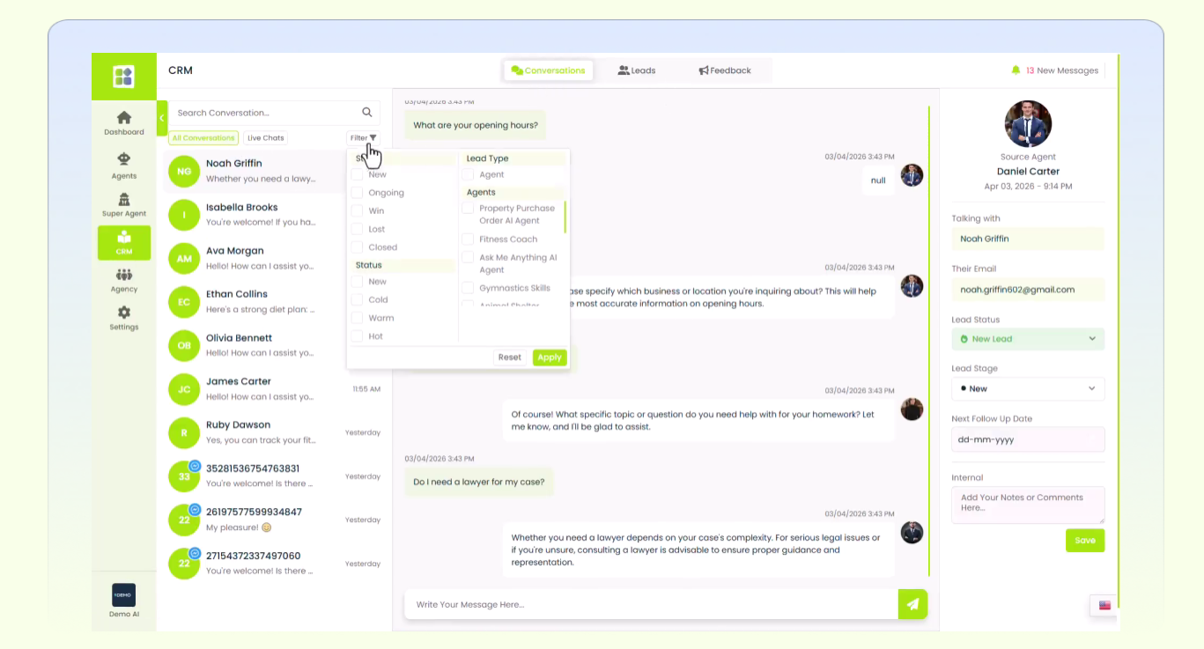Enable the Warm status checkbox

(357, 318)
